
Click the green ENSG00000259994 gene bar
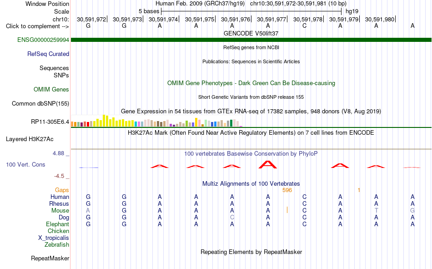(251, 40)
